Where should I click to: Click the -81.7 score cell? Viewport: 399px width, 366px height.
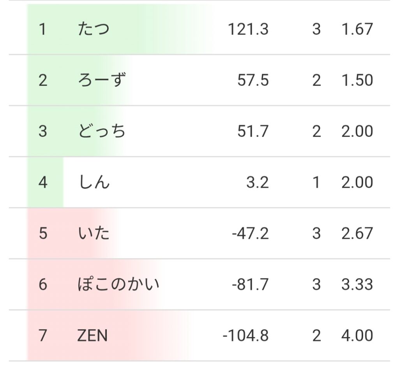click(250, 284)
